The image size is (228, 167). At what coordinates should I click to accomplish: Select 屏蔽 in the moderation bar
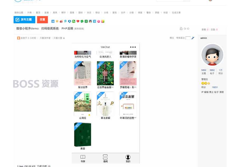[x=157, y=13]
